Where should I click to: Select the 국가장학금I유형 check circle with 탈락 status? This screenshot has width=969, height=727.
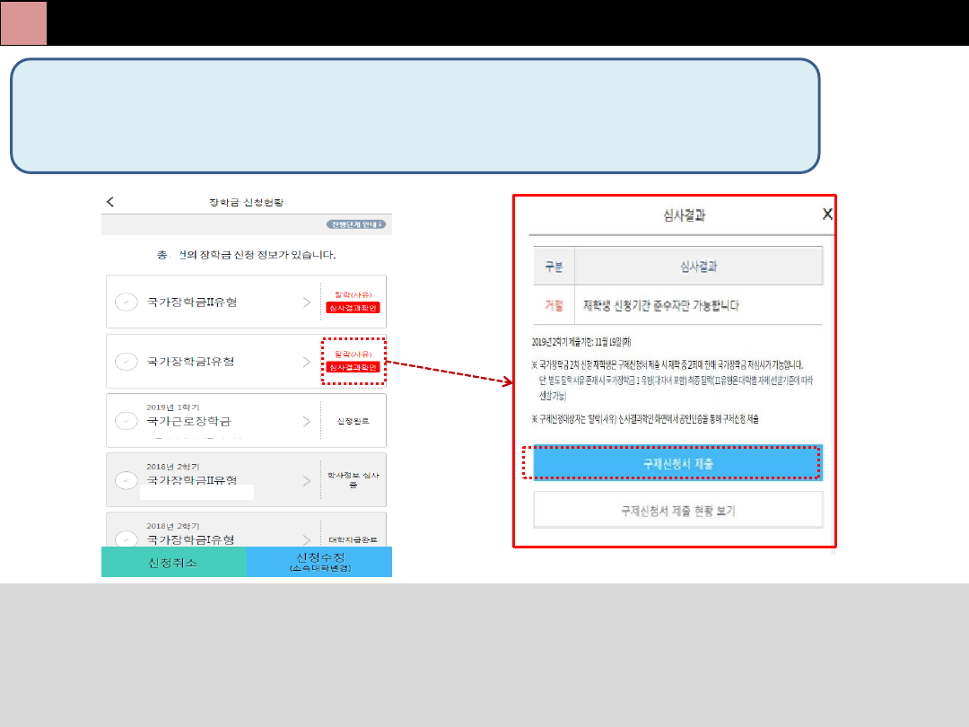point(127,362)
